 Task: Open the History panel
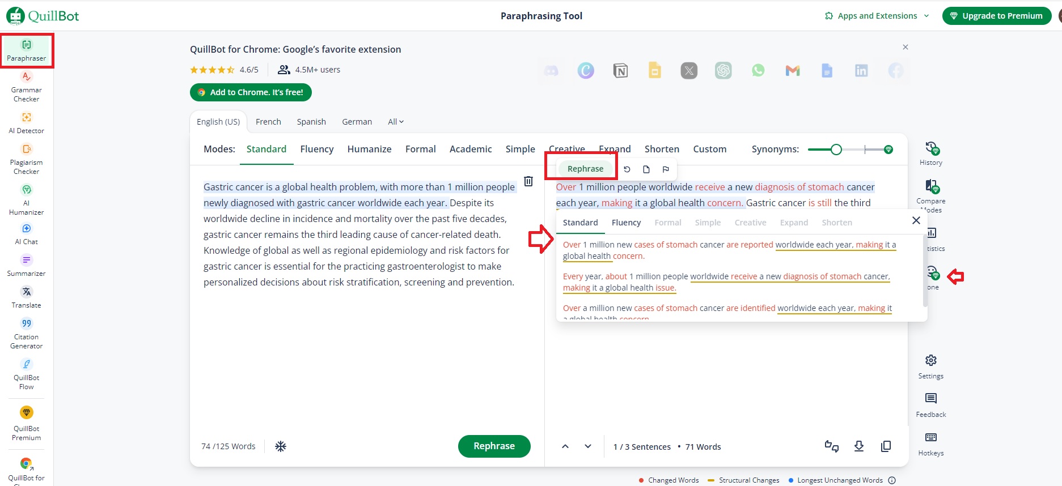pyautogui.click(x=931, y=154)
